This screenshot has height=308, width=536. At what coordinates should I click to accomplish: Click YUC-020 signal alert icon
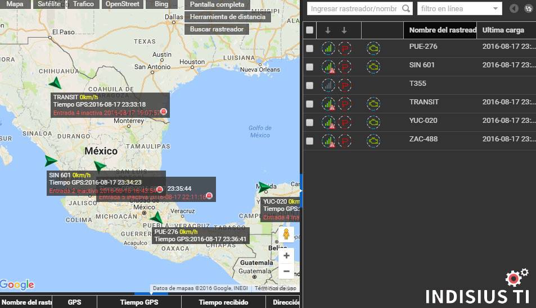coord(328,122)
